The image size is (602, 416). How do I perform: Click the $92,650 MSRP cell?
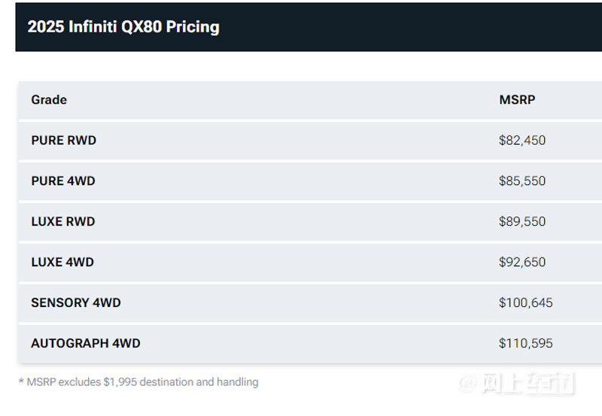521,262
